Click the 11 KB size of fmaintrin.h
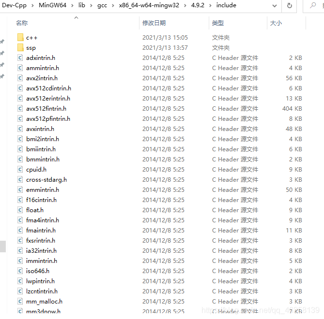Image resolution: width=324 pixels, height=319 pixels. [294, 231]
